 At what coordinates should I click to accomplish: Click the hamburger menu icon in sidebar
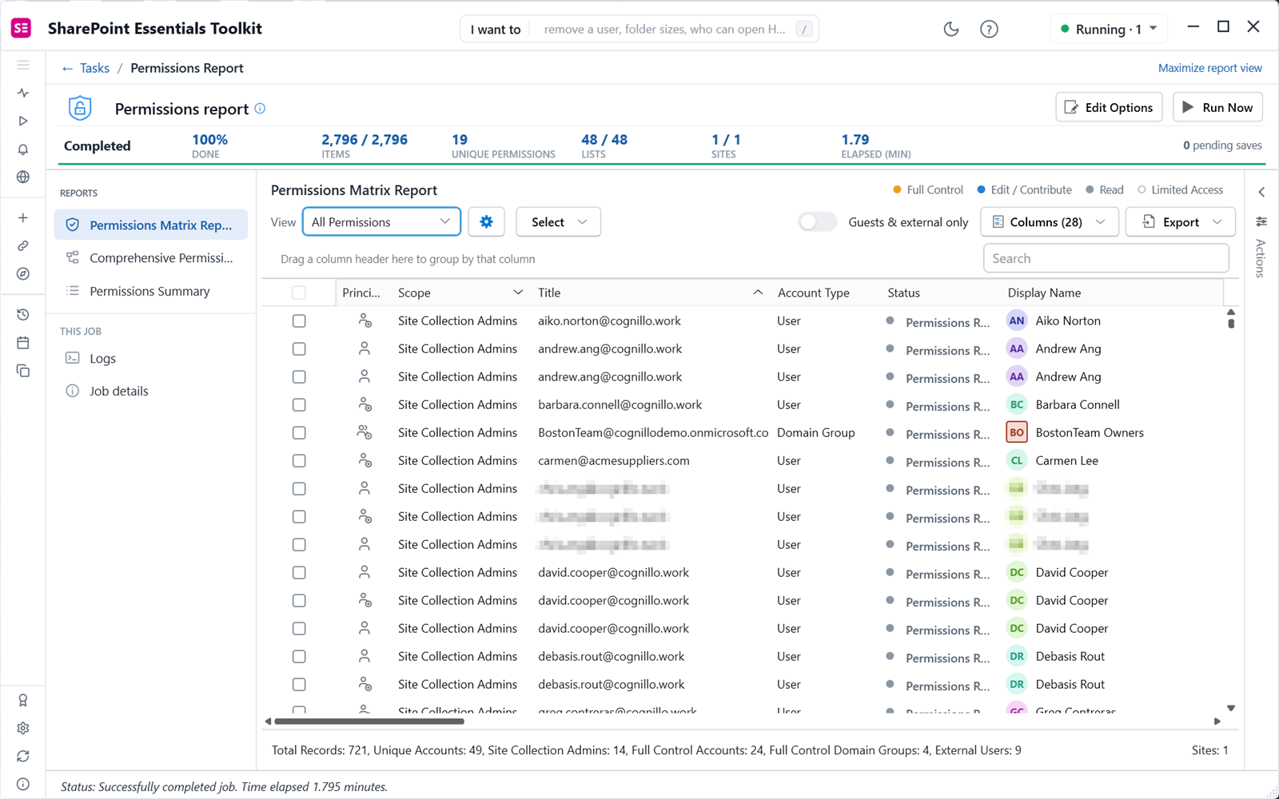[x=23, y=65]
